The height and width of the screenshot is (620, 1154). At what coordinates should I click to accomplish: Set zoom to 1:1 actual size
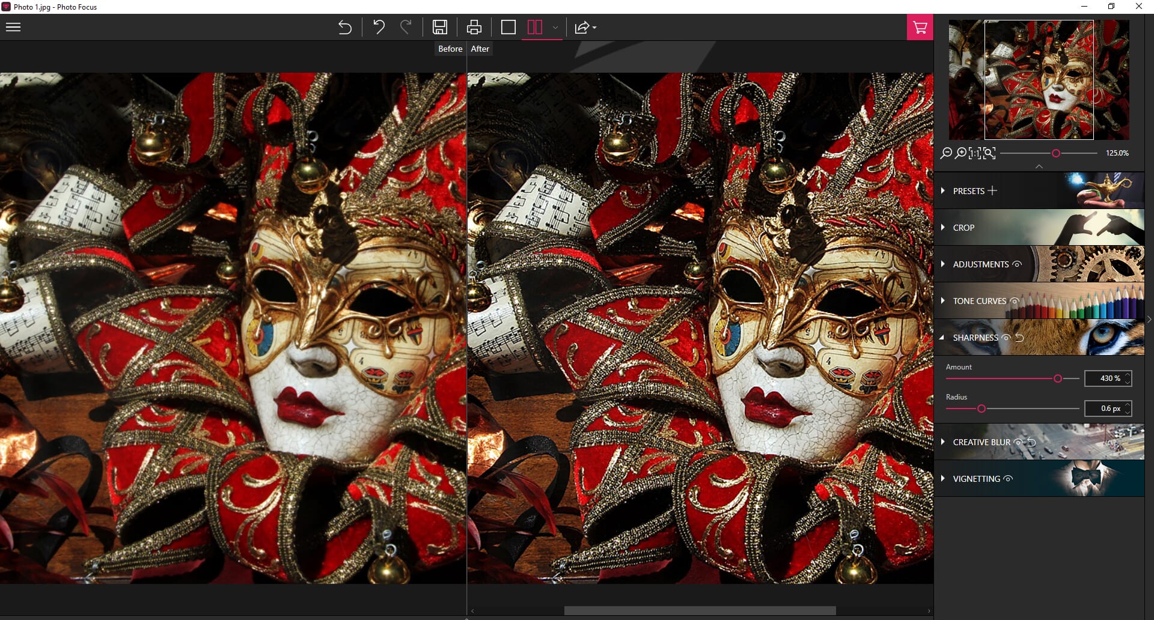tap(975, 153)
